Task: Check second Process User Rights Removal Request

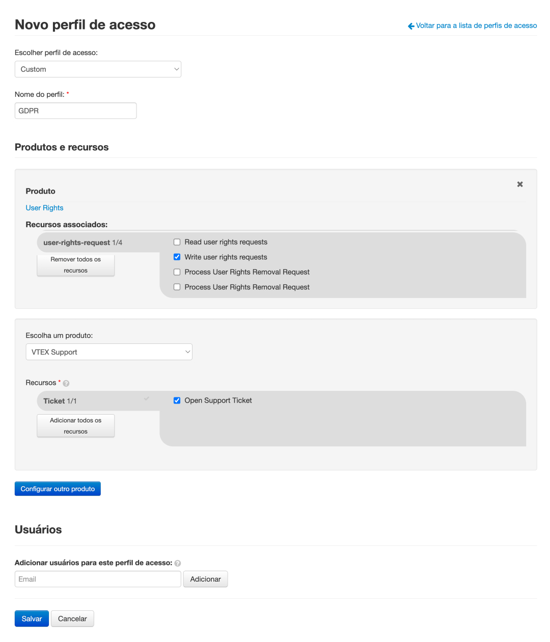Action: (177, 287)
